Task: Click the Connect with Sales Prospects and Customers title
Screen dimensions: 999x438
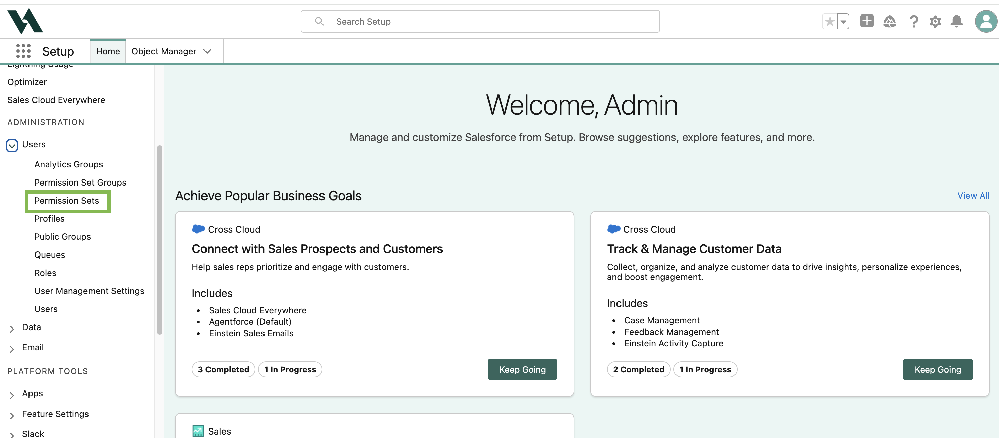Action: (x=317, y=249)
